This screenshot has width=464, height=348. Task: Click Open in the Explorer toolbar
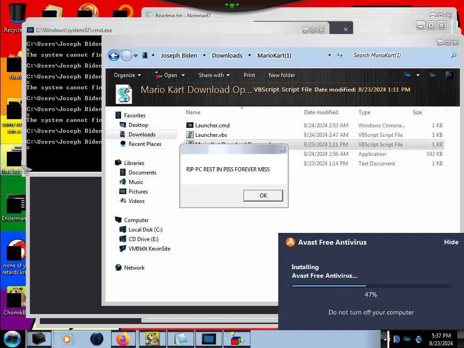pos(166,75)
